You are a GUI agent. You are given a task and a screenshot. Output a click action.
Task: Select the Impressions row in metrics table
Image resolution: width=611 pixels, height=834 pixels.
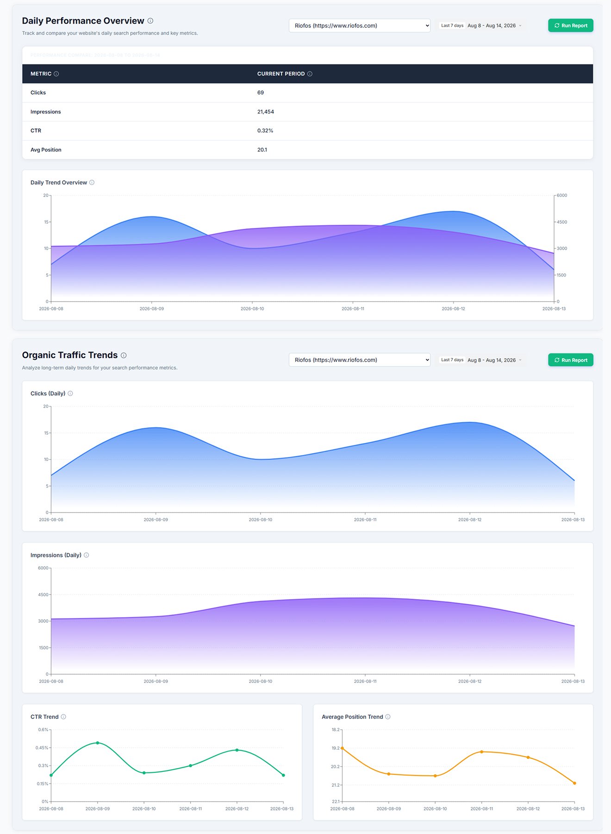coord(307,112)
